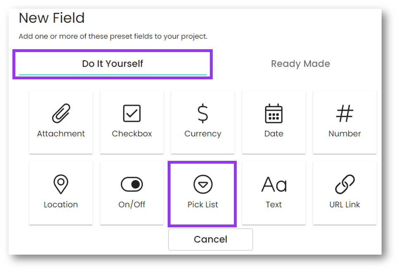Click the checkmark box Checkbox icon
399x272 pixels.
click(132, 114)
